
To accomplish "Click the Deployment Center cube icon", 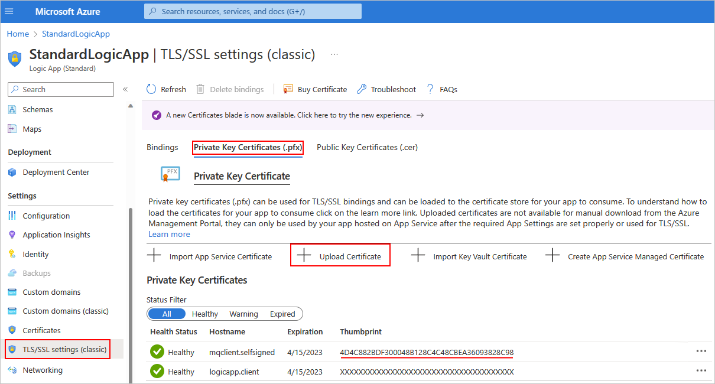I will [12, 173].
